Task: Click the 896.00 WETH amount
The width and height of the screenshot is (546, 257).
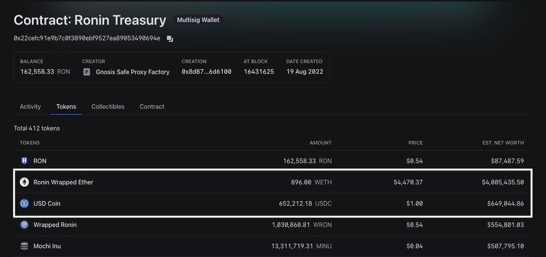Action: (311, 182)
